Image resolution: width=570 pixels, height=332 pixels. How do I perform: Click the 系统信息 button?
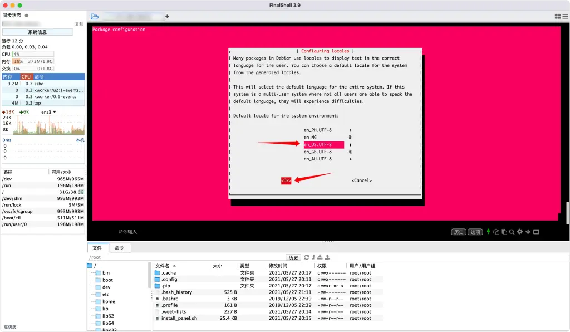(37, 32)
